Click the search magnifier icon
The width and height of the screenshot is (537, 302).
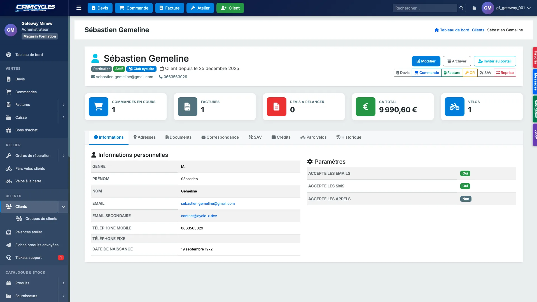point(461,8)
